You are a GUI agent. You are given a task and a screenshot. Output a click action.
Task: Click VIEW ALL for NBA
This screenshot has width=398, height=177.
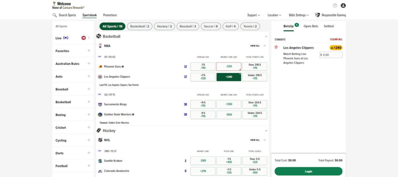pyautogui.click(x=255, y=46)
